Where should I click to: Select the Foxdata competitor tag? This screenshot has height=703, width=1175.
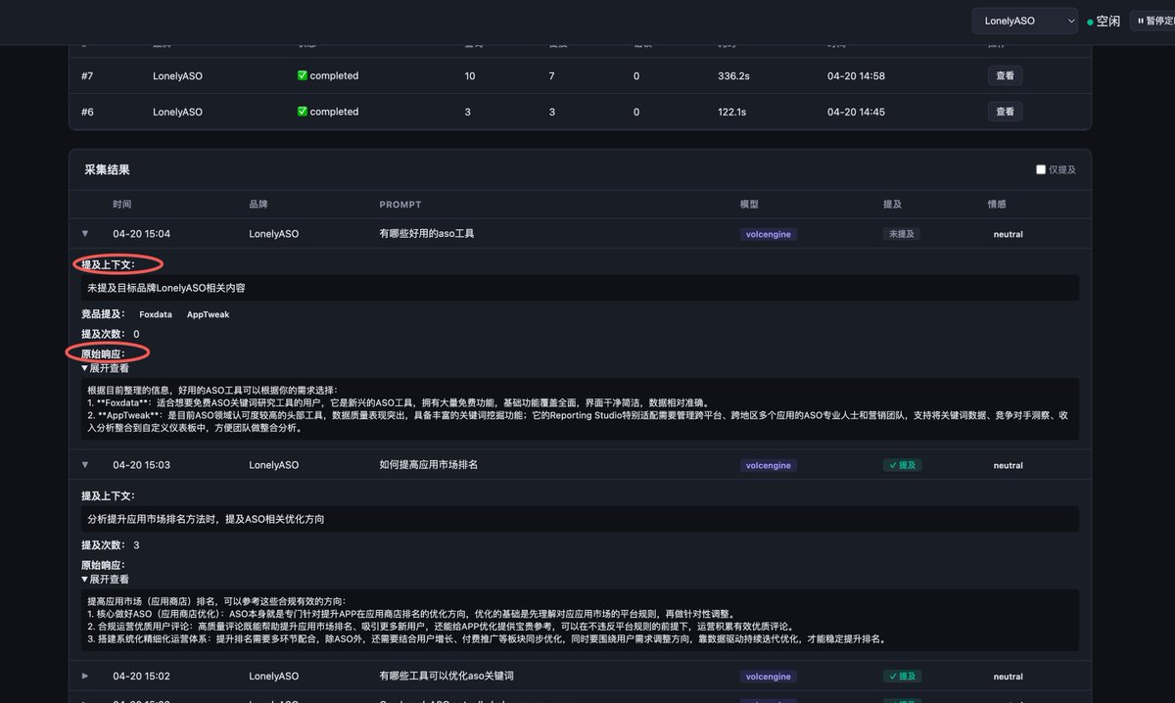tap(156, 314)
